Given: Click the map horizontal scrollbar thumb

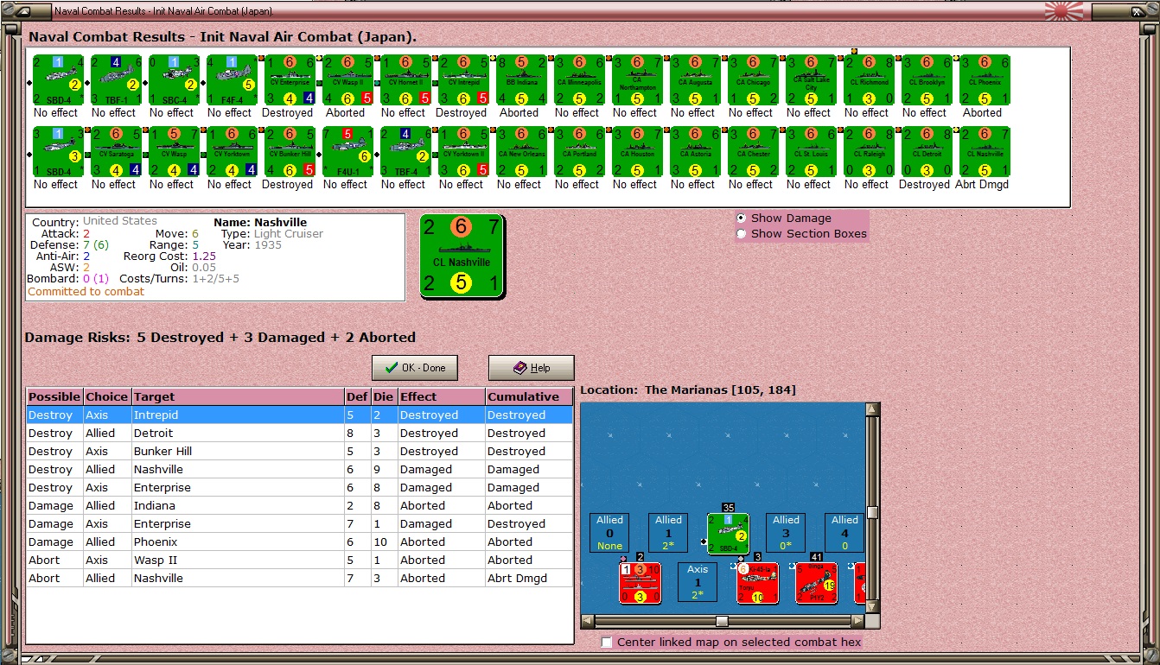Looking at the screenshot, I should pyautogui.click(x=722, y=621).
